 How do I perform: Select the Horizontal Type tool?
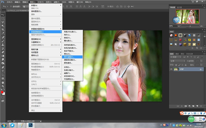point(3,71)
